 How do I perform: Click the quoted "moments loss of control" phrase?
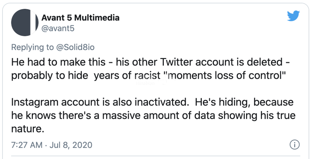click(224, 76)
